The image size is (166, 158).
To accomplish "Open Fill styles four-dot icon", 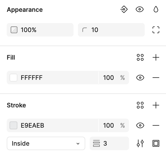I will [140, 57].
